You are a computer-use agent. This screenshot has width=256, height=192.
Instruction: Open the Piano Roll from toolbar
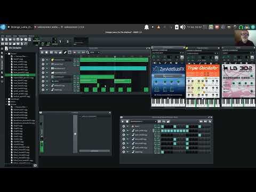click(10, 44)
